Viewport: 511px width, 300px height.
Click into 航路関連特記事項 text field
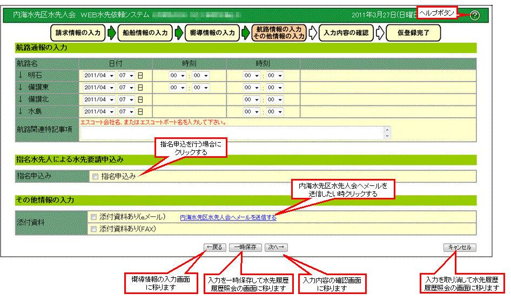231,132
